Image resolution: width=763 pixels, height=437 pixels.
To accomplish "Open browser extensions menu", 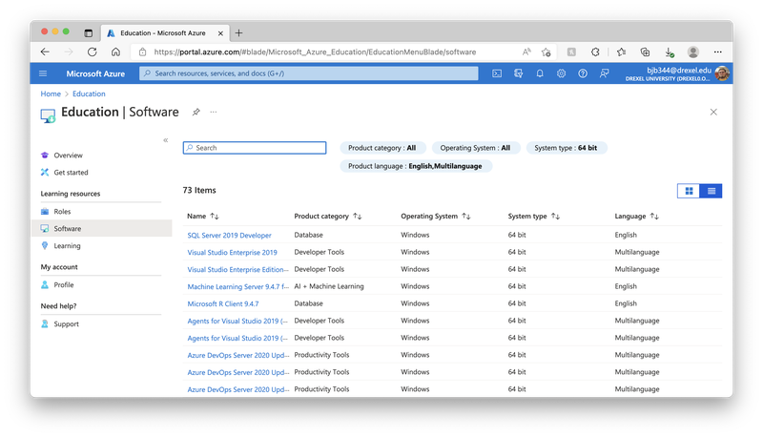I will pos(595,52).
